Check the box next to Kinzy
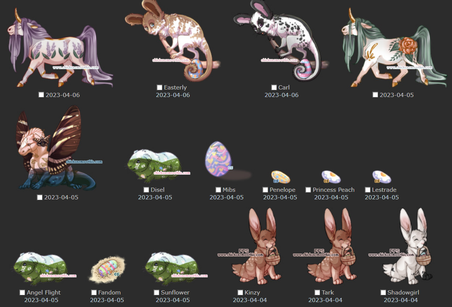The image size is (452, 307). point(240,292)
